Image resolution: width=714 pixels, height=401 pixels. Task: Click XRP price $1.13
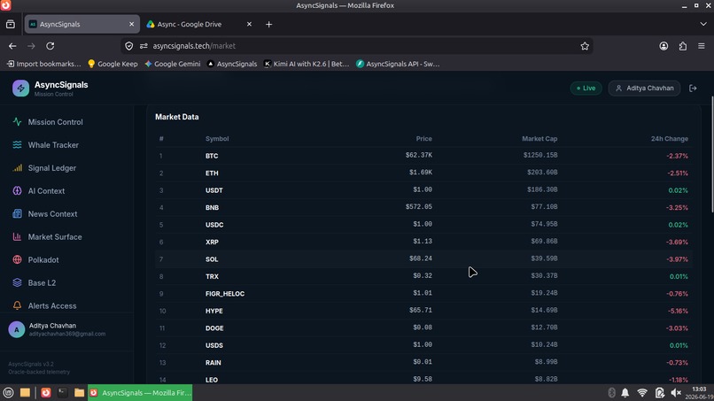coord(423,242)
